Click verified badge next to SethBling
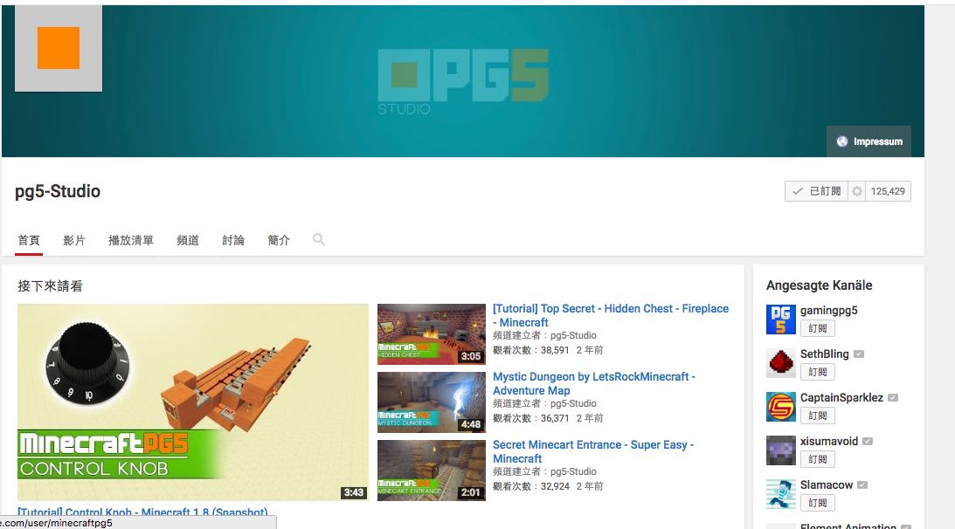 (859, 354)
